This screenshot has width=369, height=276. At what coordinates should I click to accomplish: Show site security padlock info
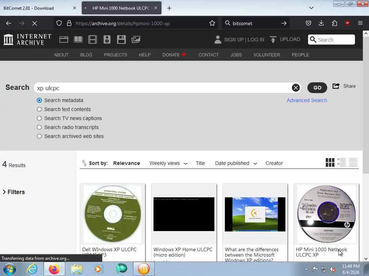tap(69, 23)
